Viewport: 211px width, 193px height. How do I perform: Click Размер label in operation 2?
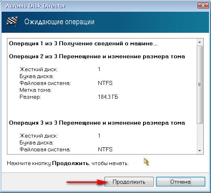tap(30, 97)
